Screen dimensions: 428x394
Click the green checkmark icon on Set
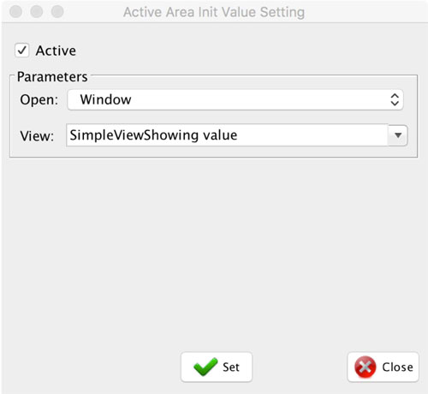click(x=205, y=367)
